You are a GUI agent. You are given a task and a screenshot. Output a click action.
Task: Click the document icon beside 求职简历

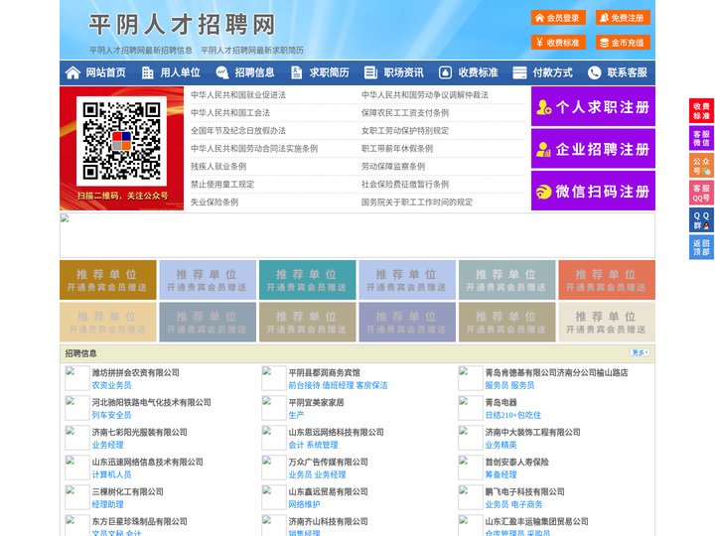(x=296, y=72)
